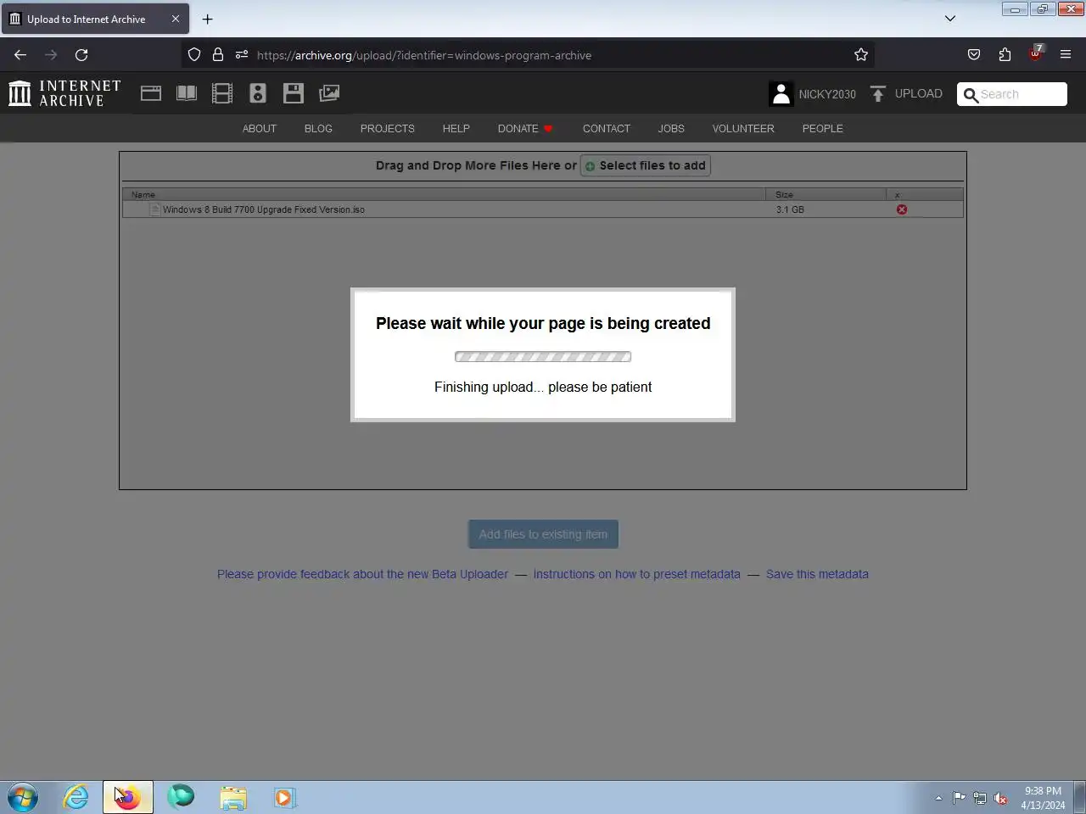Image resolution: width=1086 pixels, height=814 pixels.
Task: Open the Audio speaker icon
Action: pos(258,93)
